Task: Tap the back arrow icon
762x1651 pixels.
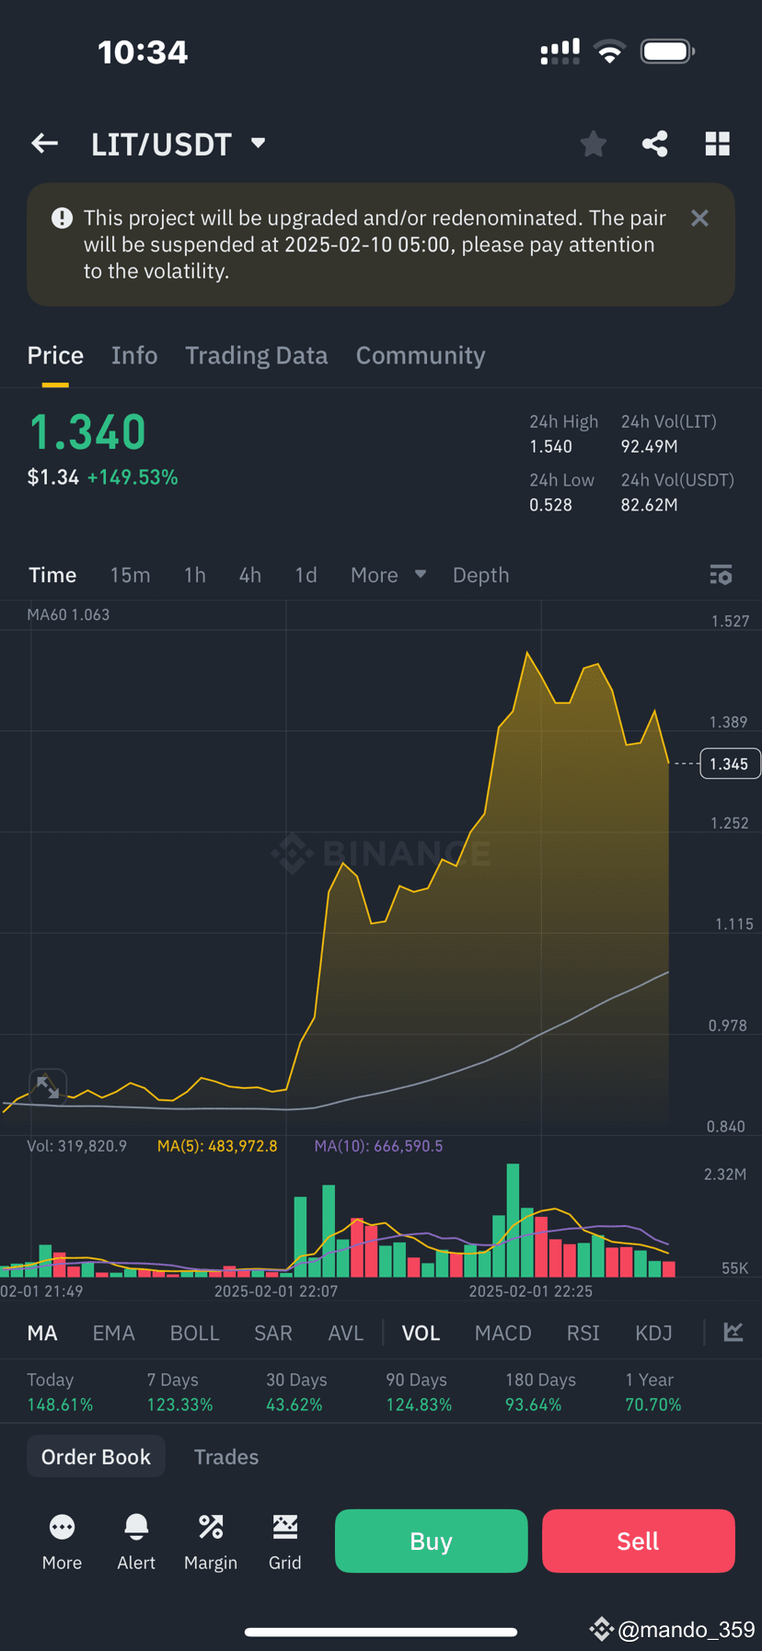Action: tap(44, 143)
